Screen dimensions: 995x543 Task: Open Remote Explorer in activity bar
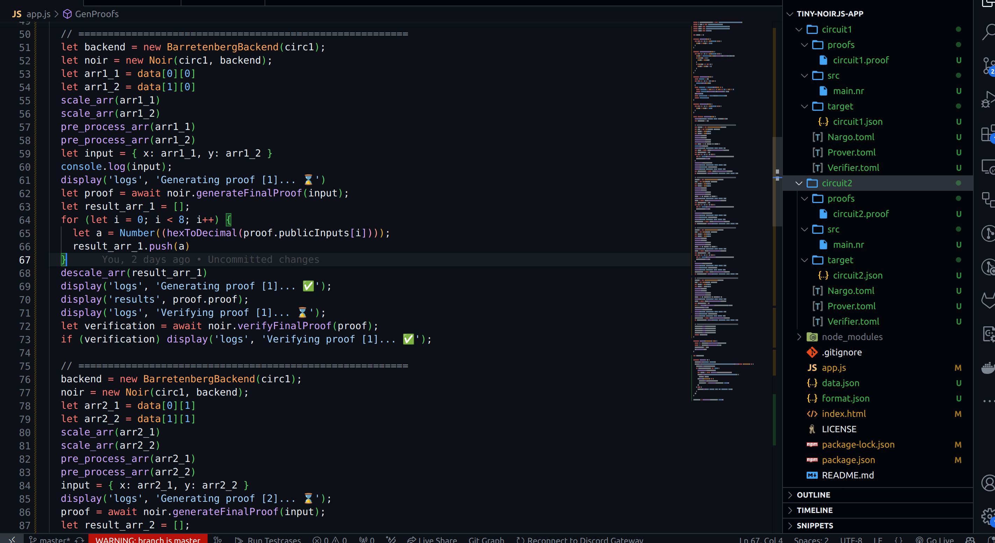click(x=988, y=167)
